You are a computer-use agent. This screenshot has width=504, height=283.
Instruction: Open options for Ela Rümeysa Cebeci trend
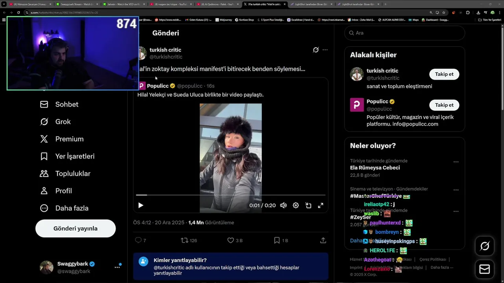click(456, 162)
